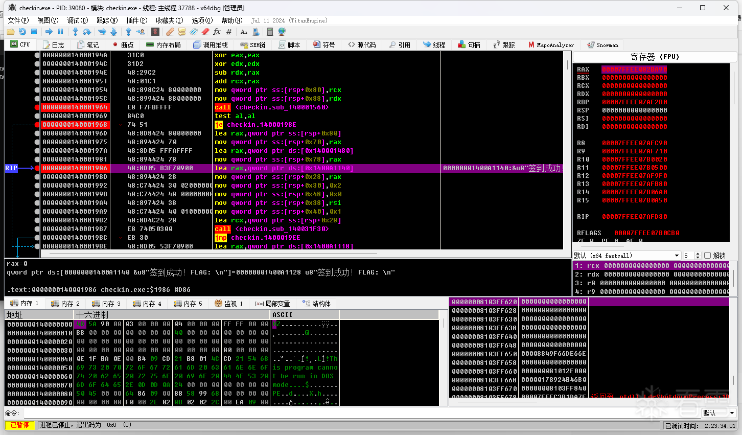The width and height of the screenshot is (742, 435).
Task: Open the 调试(D) menu
Action: click(x=78, y=20)
